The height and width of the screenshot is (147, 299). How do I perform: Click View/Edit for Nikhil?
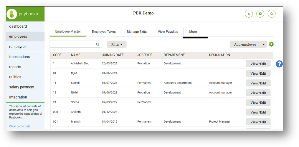[x=258, y=93]
